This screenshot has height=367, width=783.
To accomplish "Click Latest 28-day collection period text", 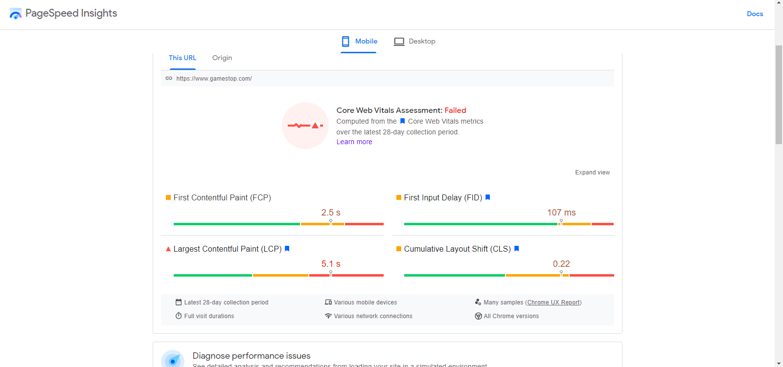I will click(x=226, y=302).
